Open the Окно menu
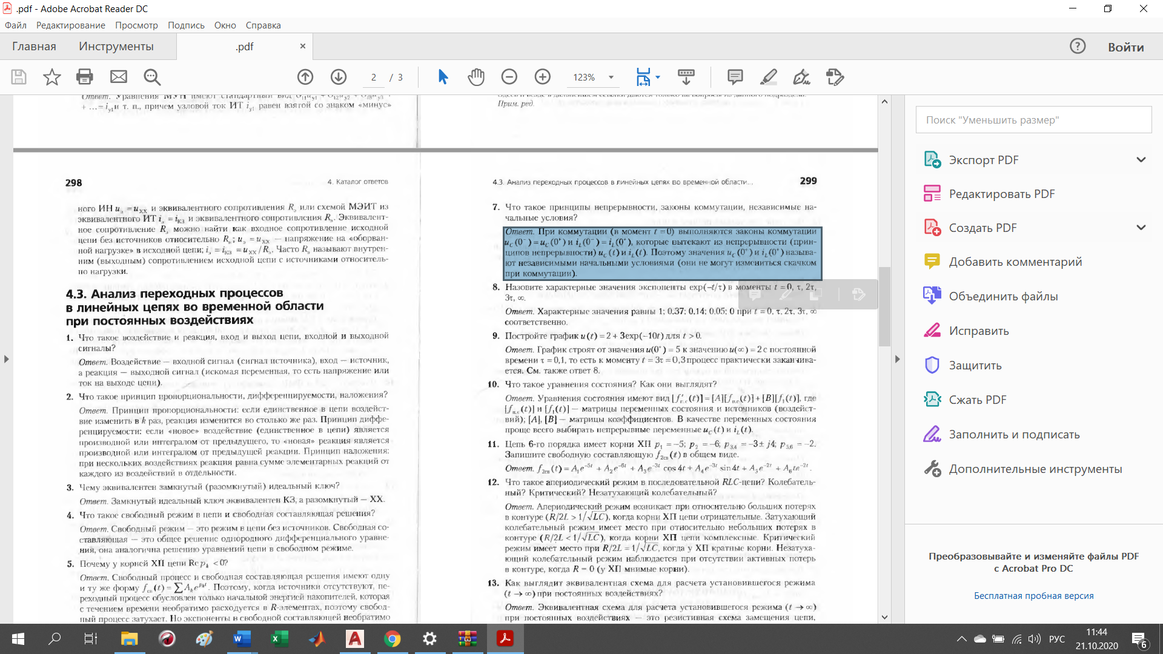The height and width of the screenshot is (654, 1163). (x=225, y=25)
